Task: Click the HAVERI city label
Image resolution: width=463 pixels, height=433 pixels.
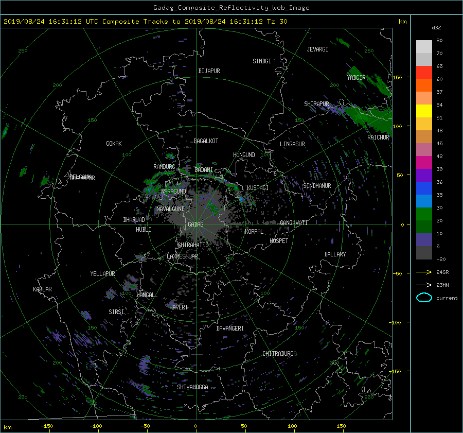Action: (x=179, y=307)
